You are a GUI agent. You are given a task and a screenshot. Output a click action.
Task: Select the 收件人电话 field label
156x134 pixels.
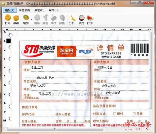(113, 93)
